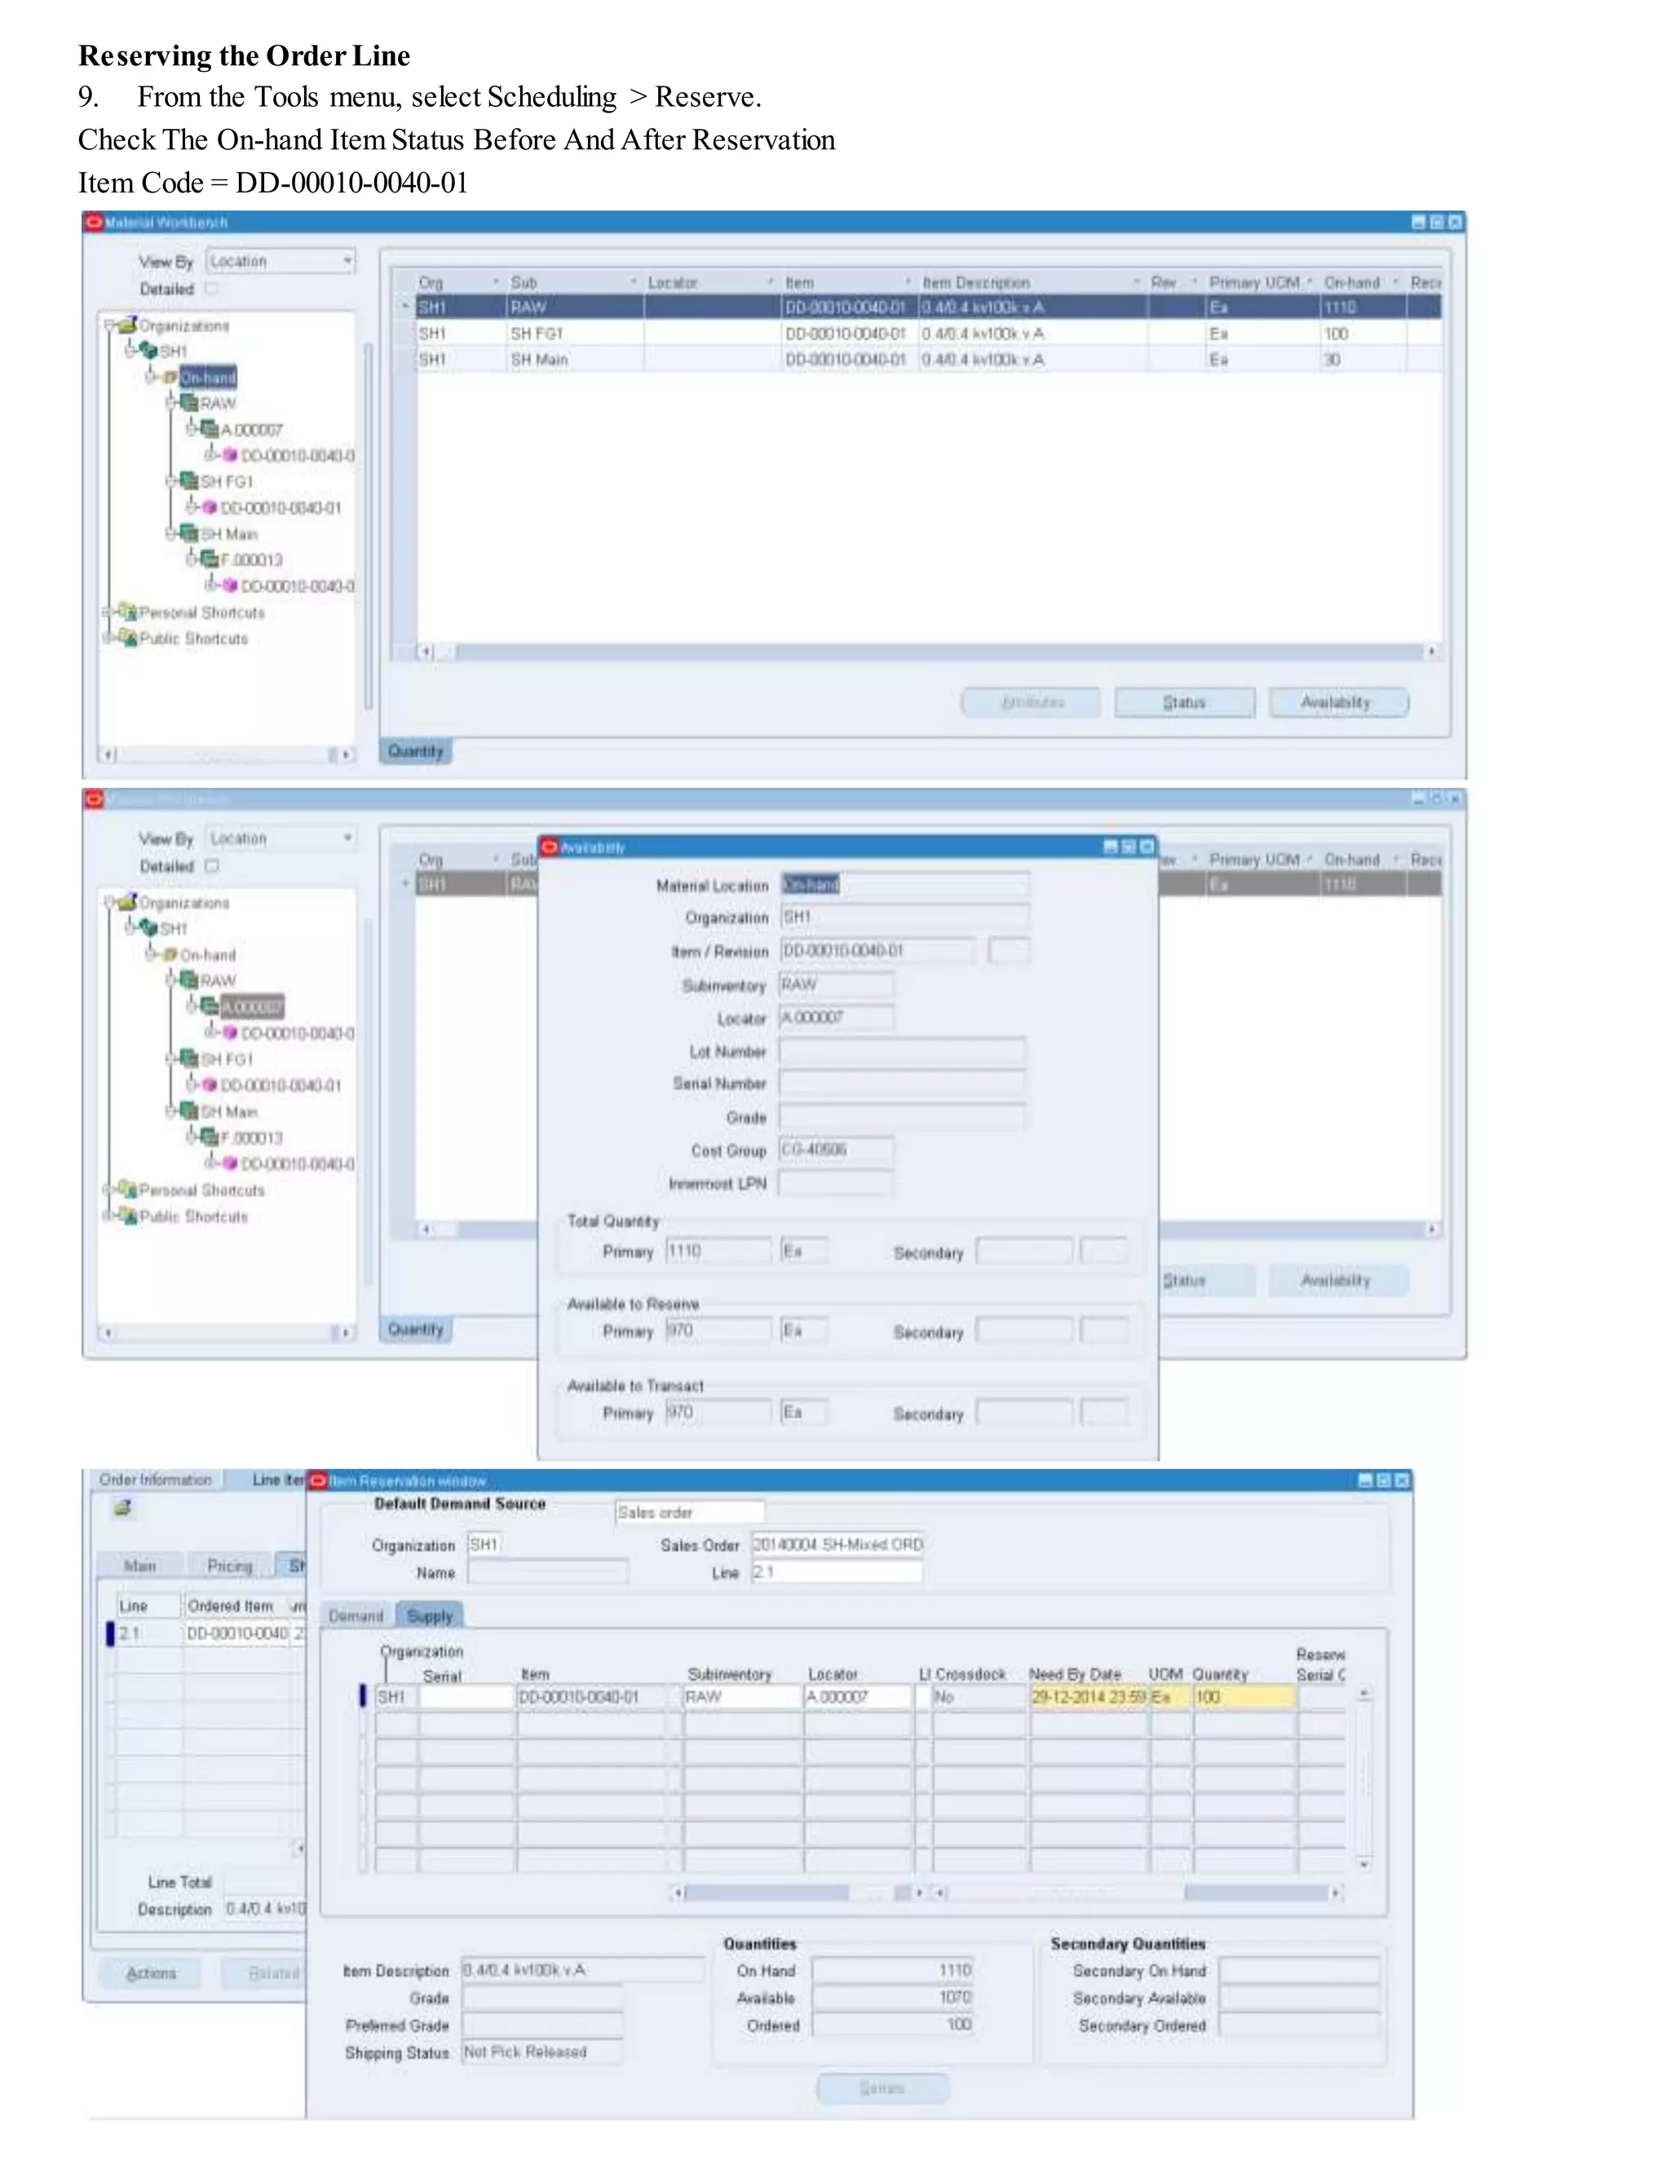Click the Lot Number field in Availability

pos(901,1050)
